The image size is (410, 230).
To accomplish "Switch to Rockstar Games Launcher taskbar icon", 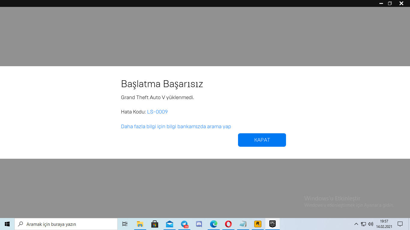I will 258,224.
